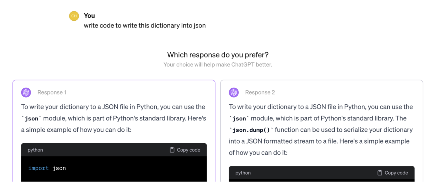
Task: Click the ChatGPT logo beside Response 1
Action: 26,92
